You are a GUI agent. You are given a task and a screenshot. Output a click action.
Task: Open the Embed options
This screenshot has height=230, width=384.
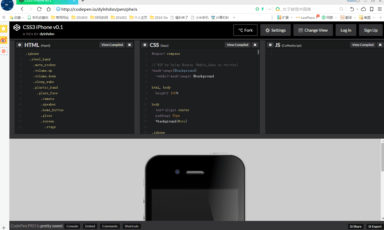[90, 226]
